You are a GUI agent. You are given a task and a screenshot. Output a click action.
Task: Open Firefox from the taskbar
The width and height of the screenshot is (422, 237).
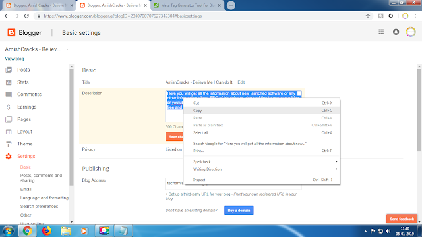pos(47,231)
